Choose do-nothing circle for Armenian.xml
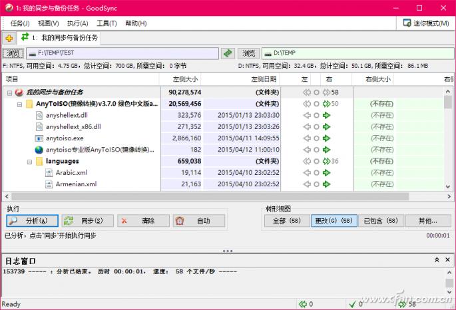456x310 pixels. (x=316, y=184)
